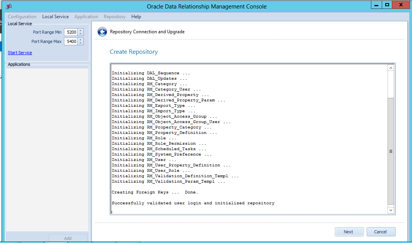This screenshot has width=412, height=243.
Task: Click the 'Creating Foreign Keys ... Done.' line
Action: [155, 192]
